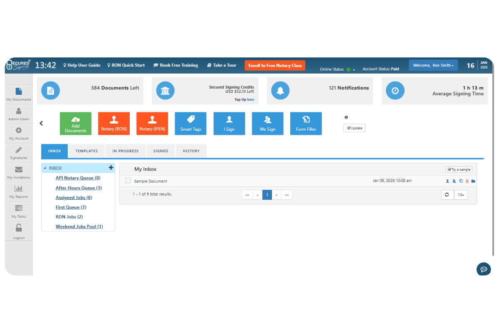Click the Notifications bell icon
Screen dimensions: 499x333
pos(280,91)
